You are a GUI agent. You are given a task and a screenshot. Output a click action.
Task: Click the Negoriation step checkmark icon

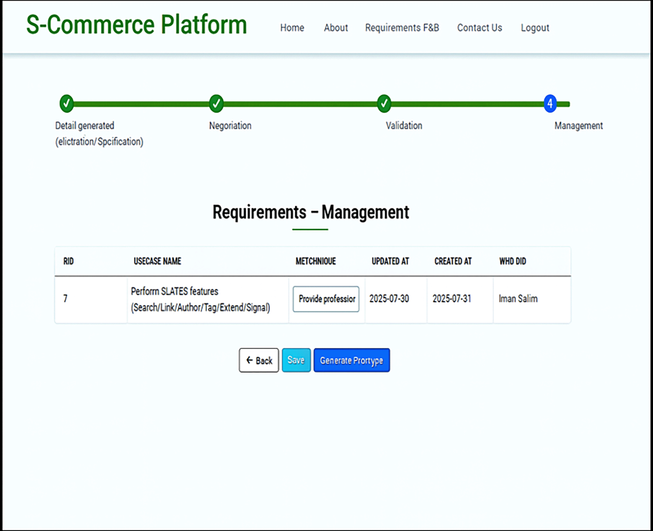point(216,104)
